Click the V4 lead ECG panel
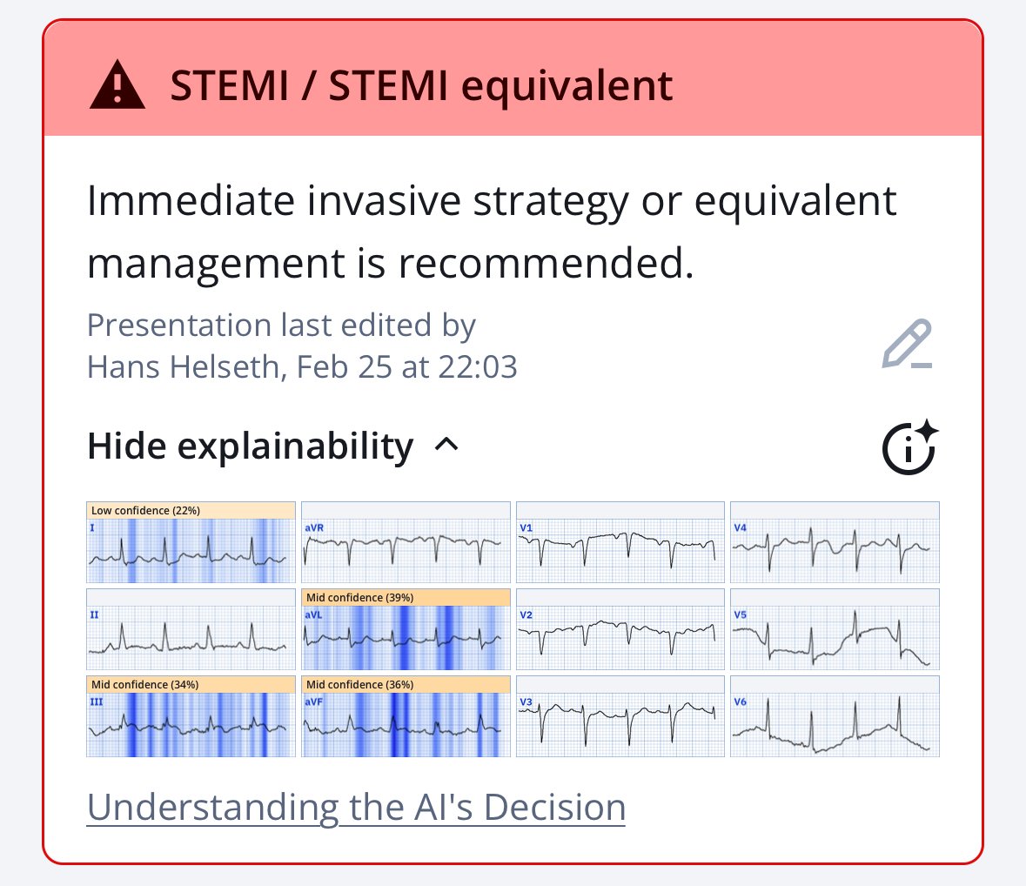Image resolution: width=1026 pixels, height=886 pixels. pos(835,542)
